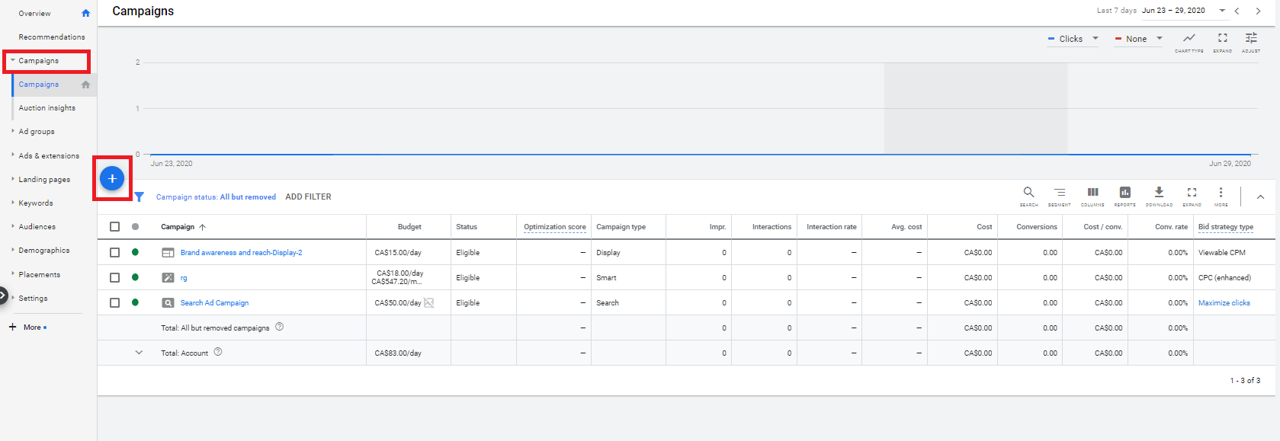Open the None metric dropdown
Viewport: 1280px width, 441px height.
coord(1139,39)
